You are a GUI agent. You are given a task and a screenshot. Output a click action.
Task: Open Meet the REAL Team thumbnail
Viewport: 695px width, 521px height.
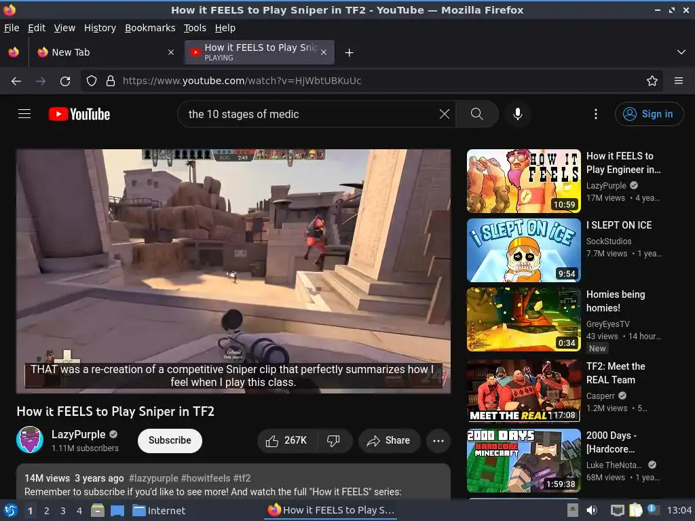pyautogui.click(x=523, y=391)
